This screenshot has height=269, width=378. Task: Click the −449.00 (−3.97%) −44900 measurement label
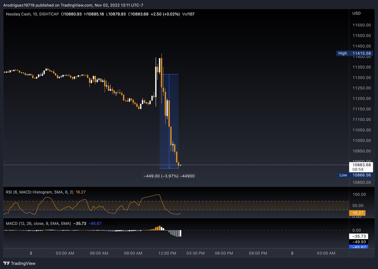click(169, 176)
